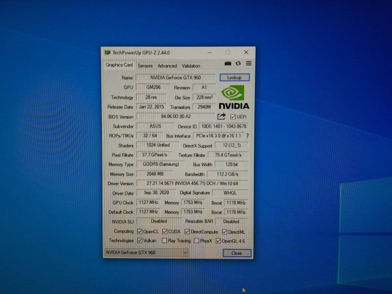Click the Default Clock field 1127 MHz
Screen dimensions: 392x294
click(x=148, y=212)
